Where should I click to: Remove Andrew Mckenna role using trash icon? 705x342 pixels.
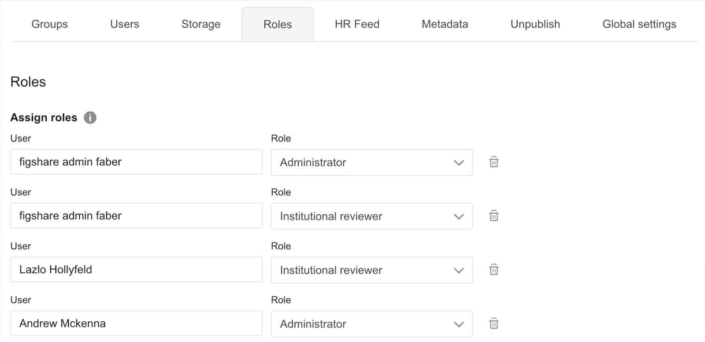[494, 324]
